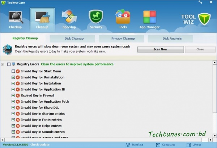
Task: Collapse the Registry Errors tree
Action: point(3,64)
